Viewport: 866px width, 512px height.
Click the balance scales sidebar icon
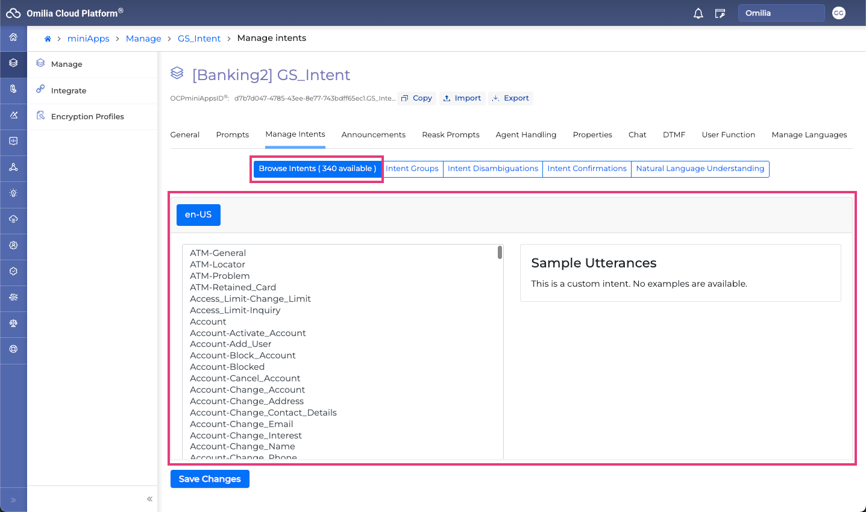[x=13, y=323]
